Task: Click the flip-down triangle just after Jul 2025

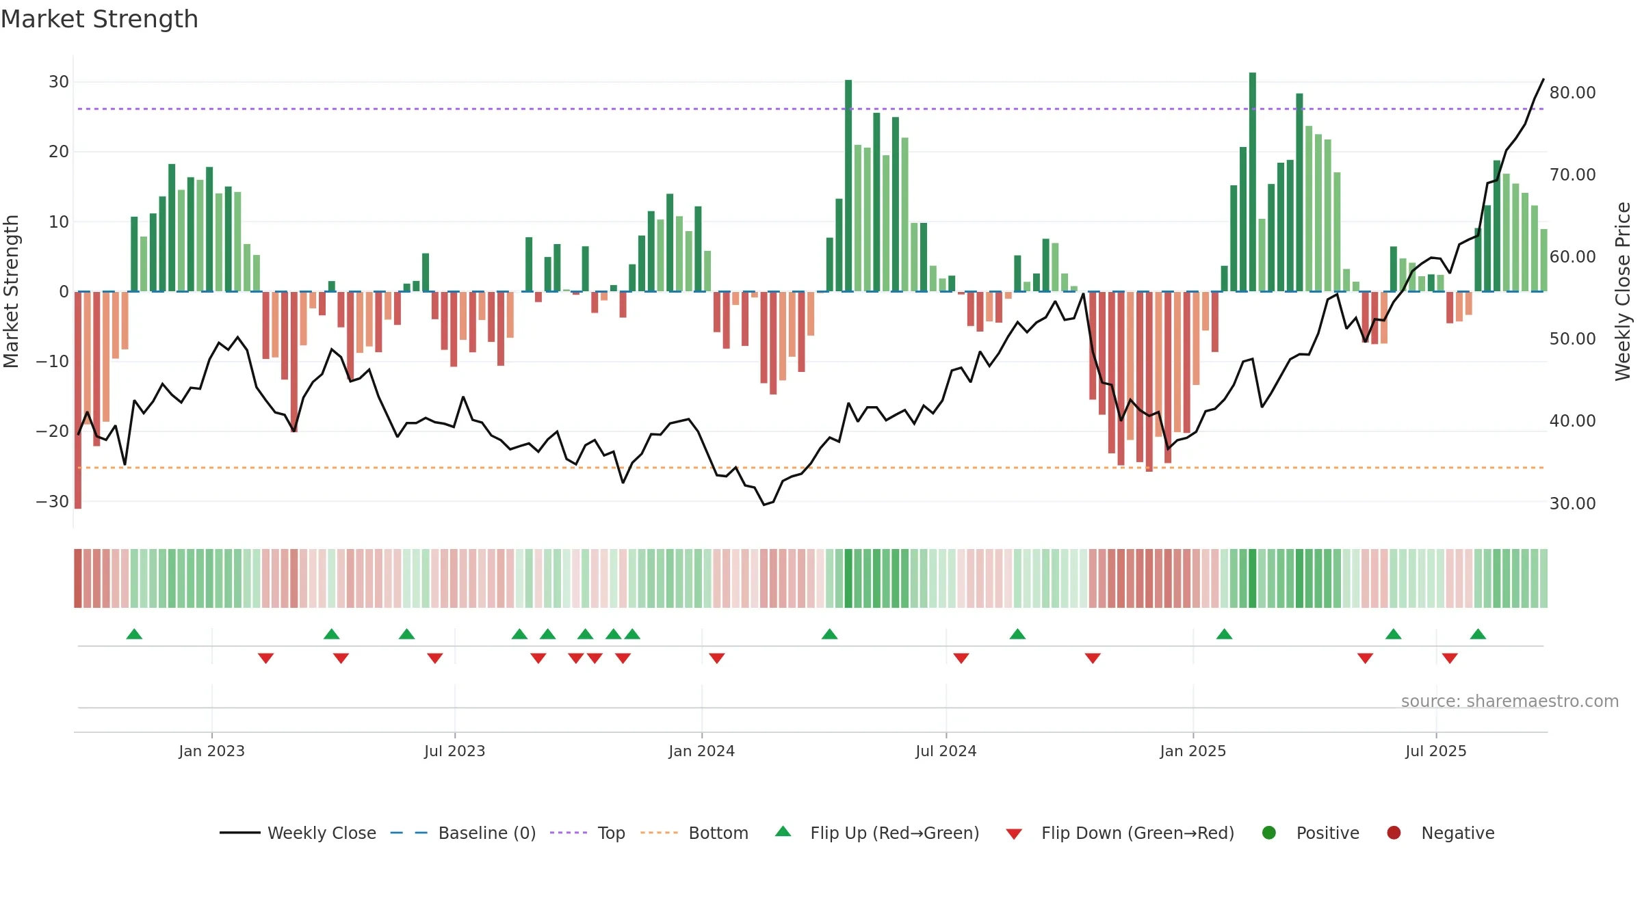Action: click(x=1450, y=658)
